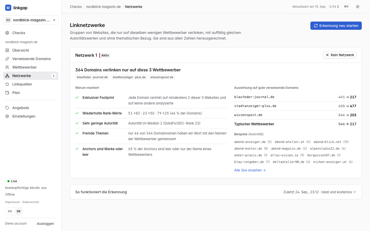Screen dimensions: 370x231
Task: Switch language to EN
Action: [10, 211]
